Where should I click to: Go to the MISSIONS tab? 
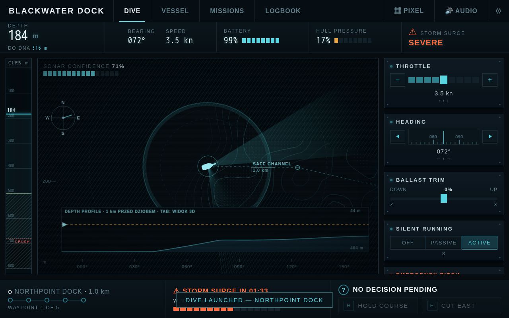[227, 11]
